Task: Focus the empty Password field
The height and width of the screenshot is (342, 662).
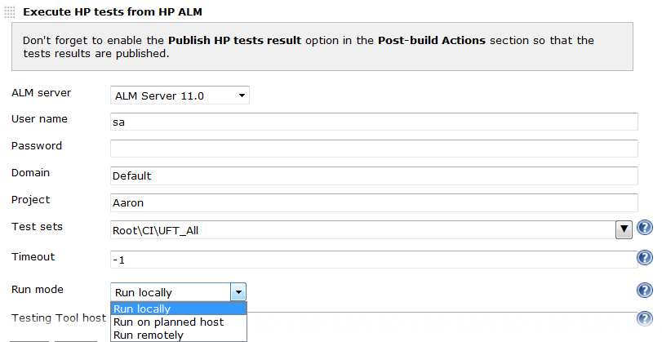Action: tap(373, 149)
